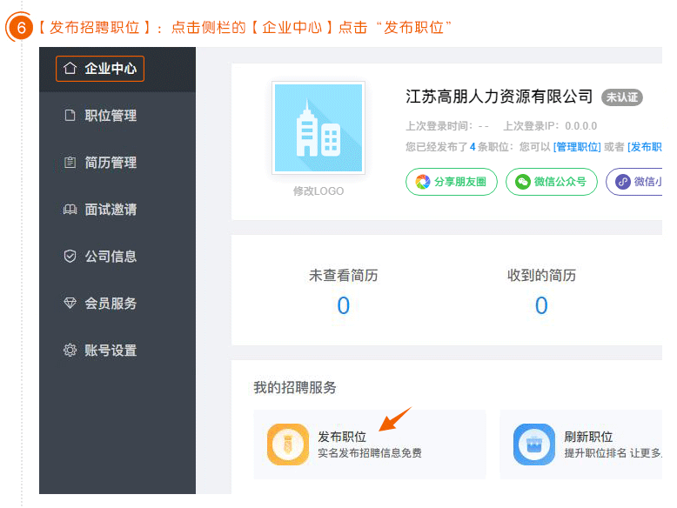Open the [发布职 link after 或者
677x508 pixels.
[645, 147]
